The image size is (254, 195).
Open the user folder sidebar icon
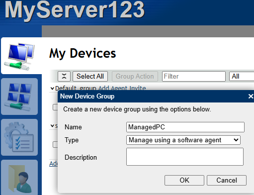click(x=19, y=178)
